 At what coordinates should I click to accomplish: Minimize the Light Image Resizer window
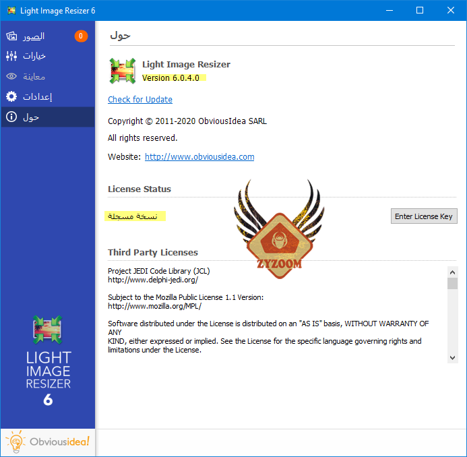pos(390,10)
